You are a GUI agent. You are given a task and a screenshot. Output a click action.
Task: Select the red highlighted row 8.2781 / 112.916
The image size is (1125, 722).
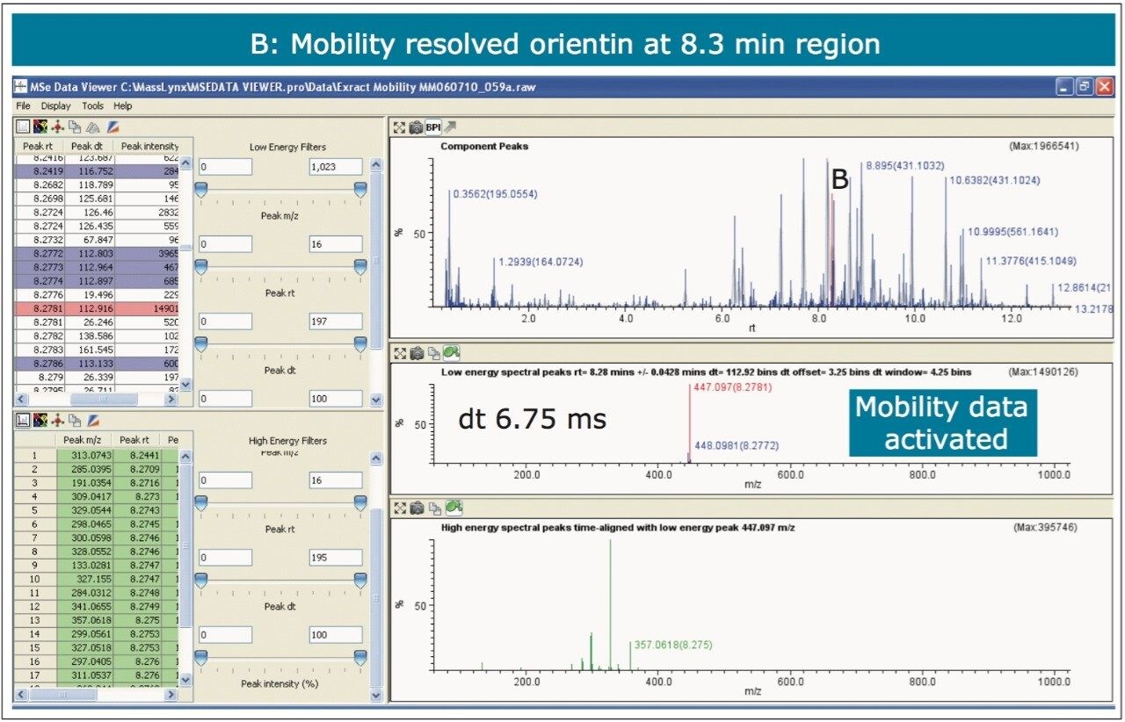98,308
